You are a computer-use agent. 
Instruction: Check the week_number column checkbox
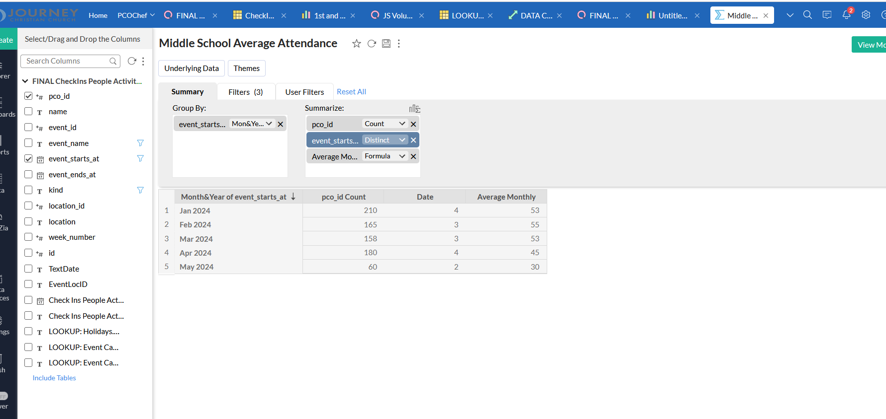pyautogui.click(x=28, y=237)
